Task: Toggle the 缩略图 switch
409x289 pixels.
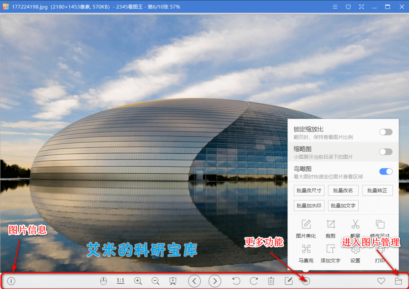Action: [386, 152]
